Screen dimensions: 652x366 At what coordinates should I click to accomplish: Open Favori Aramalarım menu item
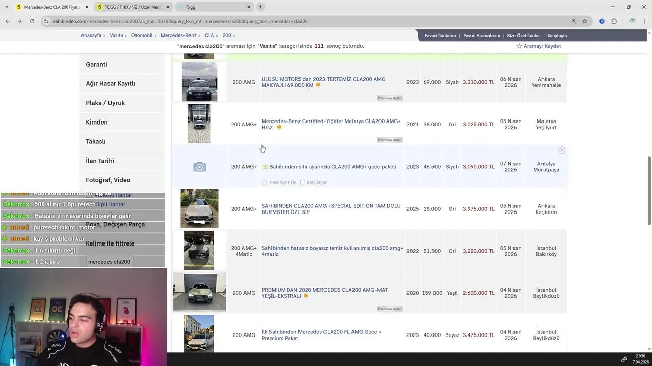click(x=481, y=36)
